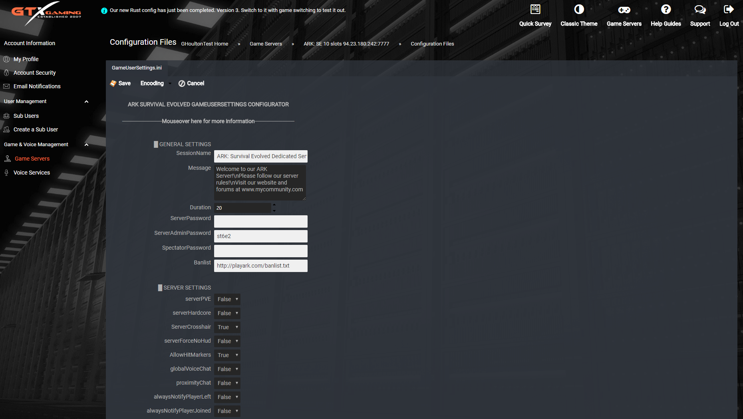743x419 pixels.
Task: Open the ServerCrosshair dropdown
Action: coord(227,327)
